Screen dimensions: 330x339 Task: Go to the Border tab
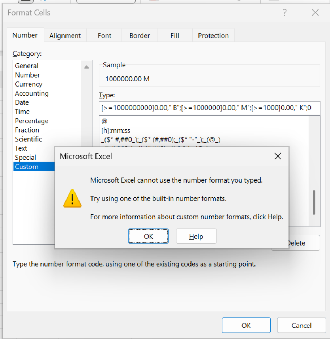[x=140, y=35]
